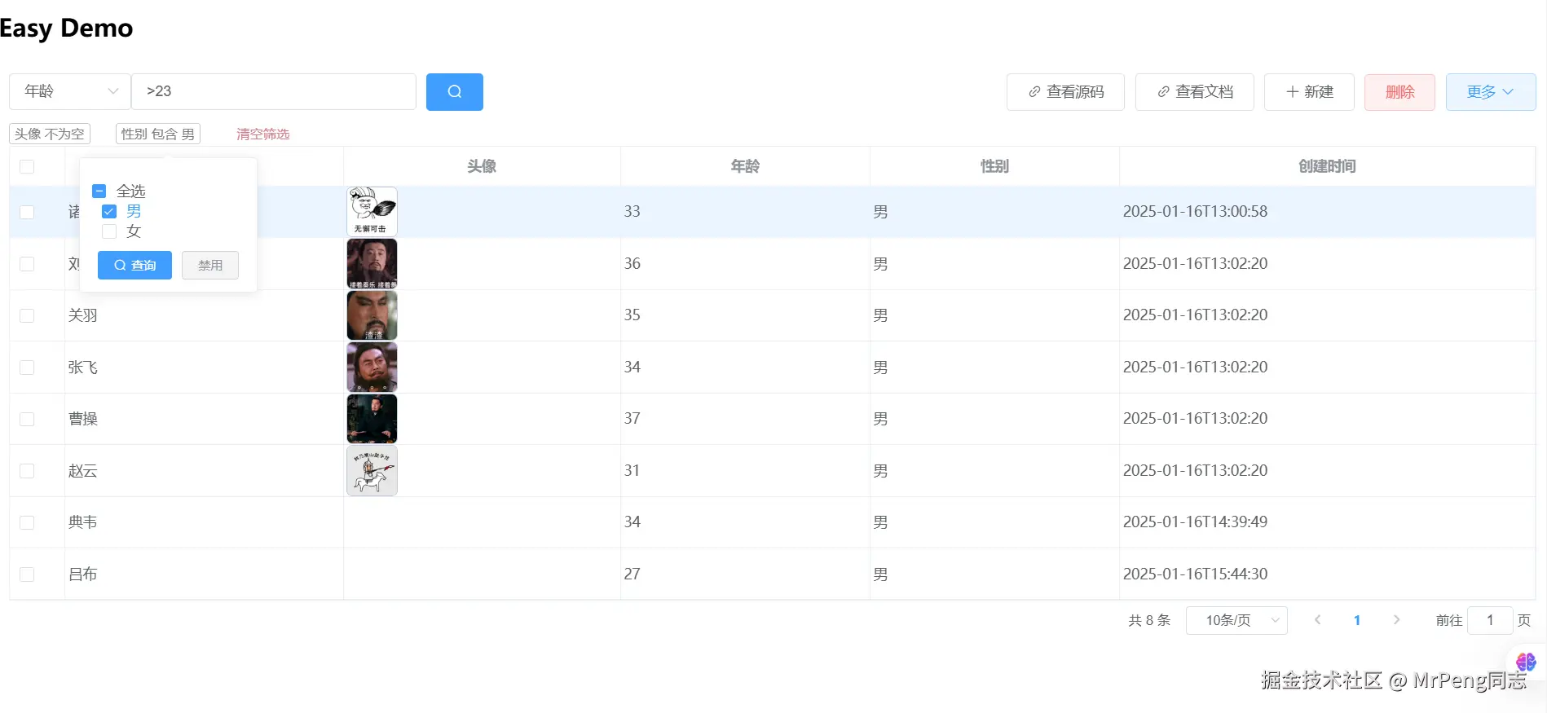Click the 共 8 条 total count text
The height and width of the screenshot is (713, 1547).
pos(1149,620)
